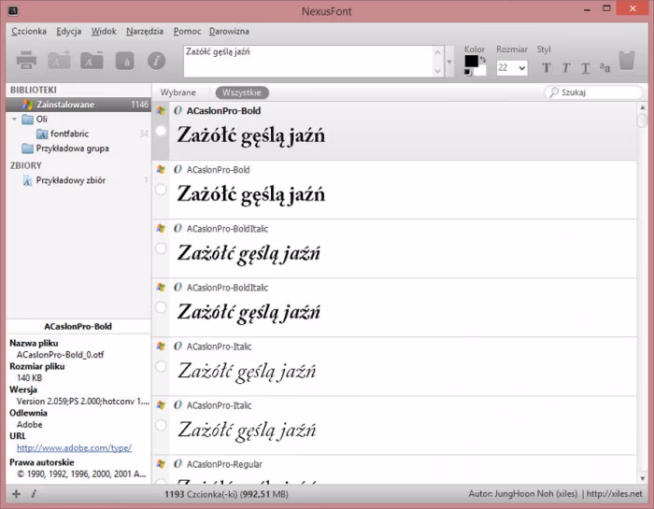The height and width of the screenshot is (509, 654).
Task: Reset default colors small icon
Action: pos(467,72)
